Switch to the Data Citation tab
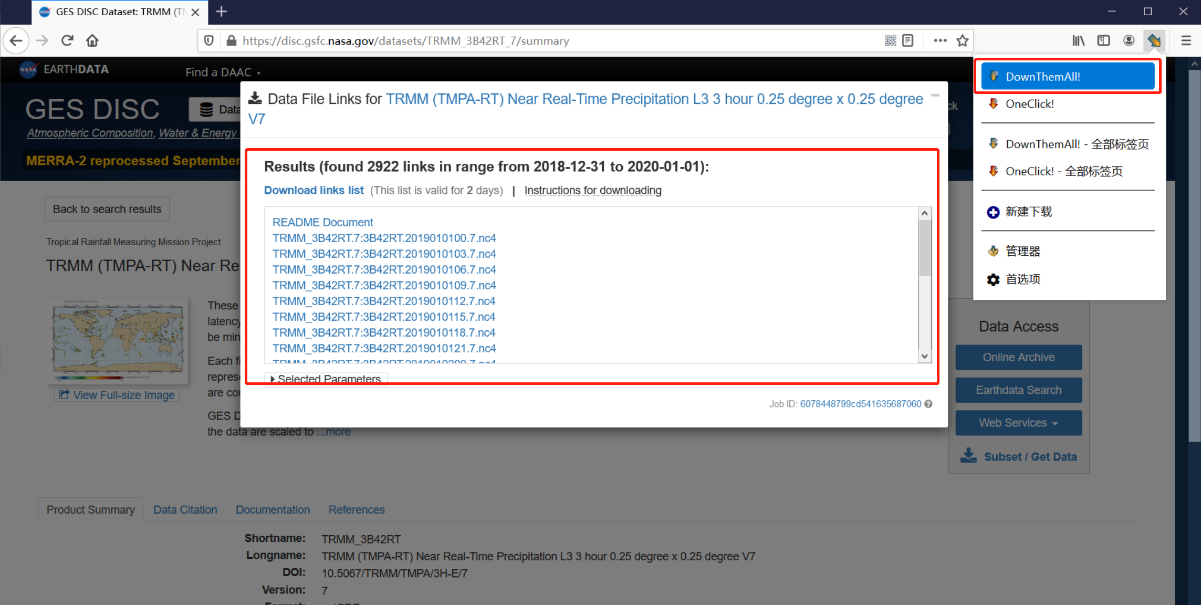The height and width of the screenshot is (605, 1201). click(185, 509)
